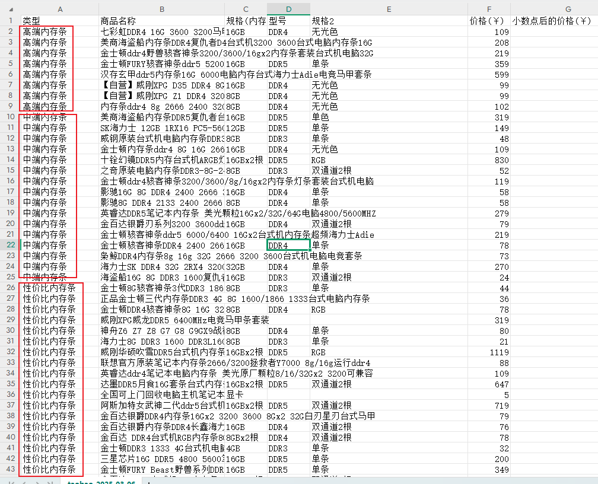Click the 商品名称 header cell
Viewport: 598px width, 484px height.
point(162,21)
